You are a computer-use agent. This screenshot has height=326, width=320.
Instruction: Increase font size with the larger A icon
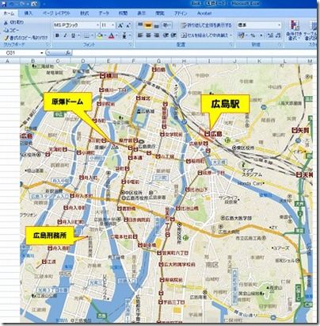click(120, 25)
